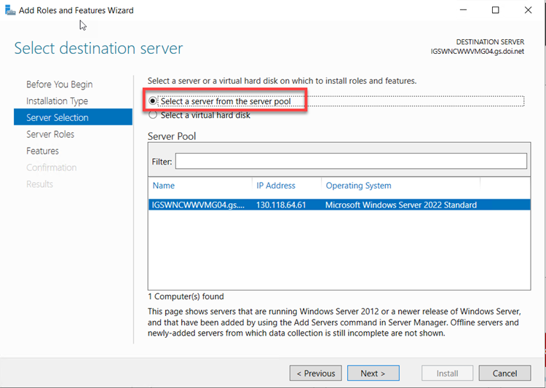Proceed with the Next button
Image resolution: width=546 pixels, height=388 pixels.
click(373, 373)
